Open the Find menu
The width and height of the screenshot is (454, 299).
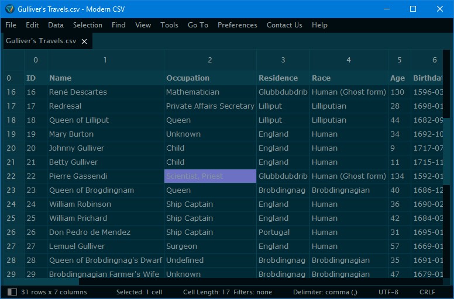point(119,25)
